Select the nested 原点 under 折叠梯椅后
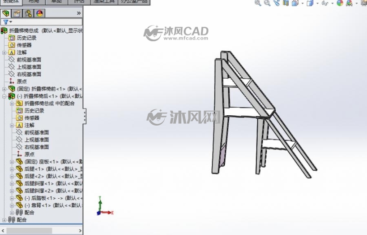Image resolution: width=367 pixels, height=235 pixels. pos(25,154)
